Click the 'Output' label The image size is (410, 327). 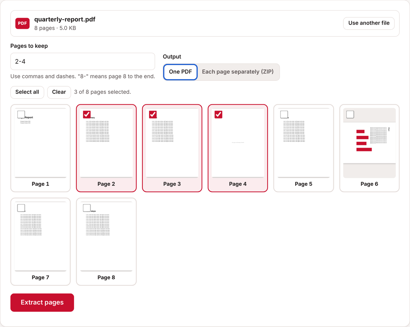coord(172,57)
